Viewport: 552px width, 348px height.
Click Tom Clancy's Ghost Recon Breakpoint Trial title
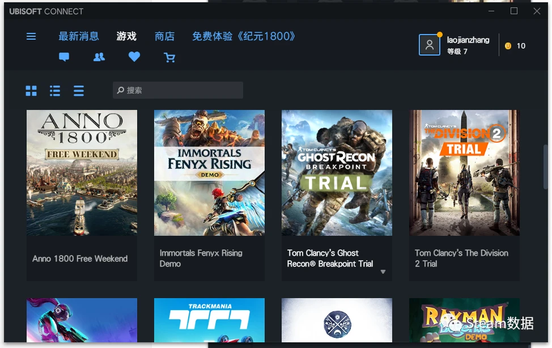330,258
